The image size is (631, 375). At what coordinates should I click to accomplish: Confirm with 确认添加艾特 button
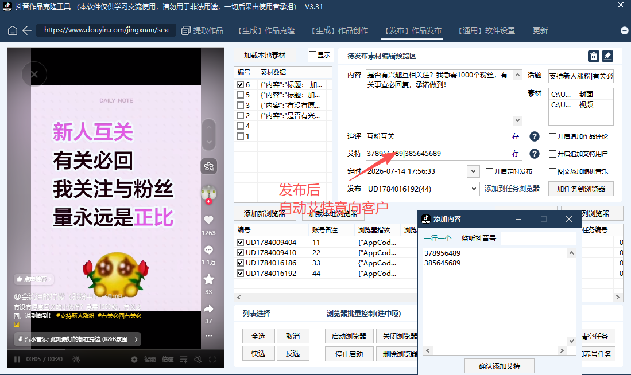click(x=500, y=366)
